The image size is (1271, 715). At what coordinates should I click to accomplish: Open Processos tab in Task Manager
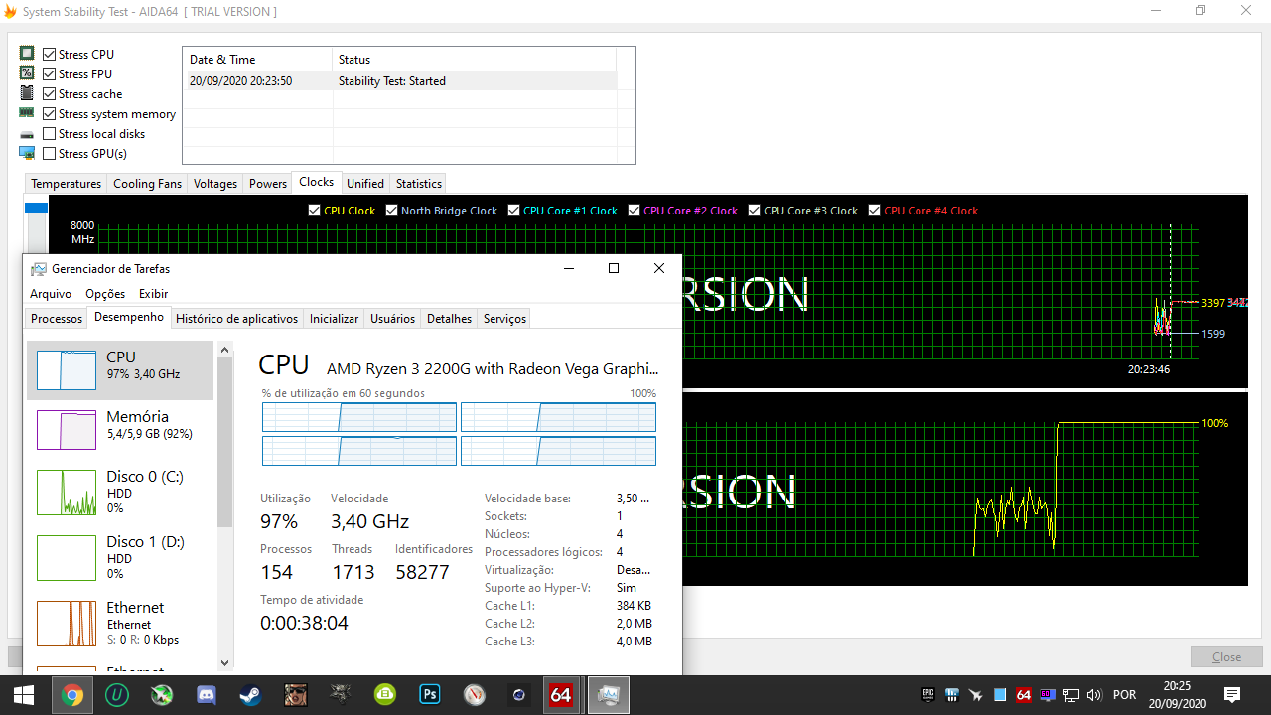(x=57, y=319)
